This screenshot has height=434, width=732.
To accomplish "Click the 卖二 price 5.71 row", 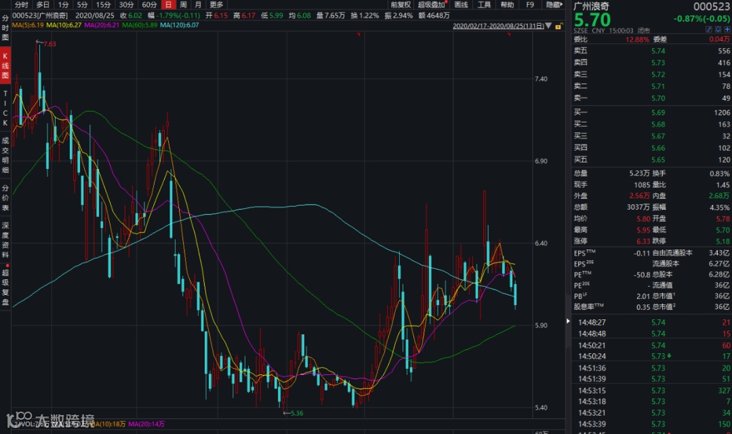I will click(x=652, y=86).
